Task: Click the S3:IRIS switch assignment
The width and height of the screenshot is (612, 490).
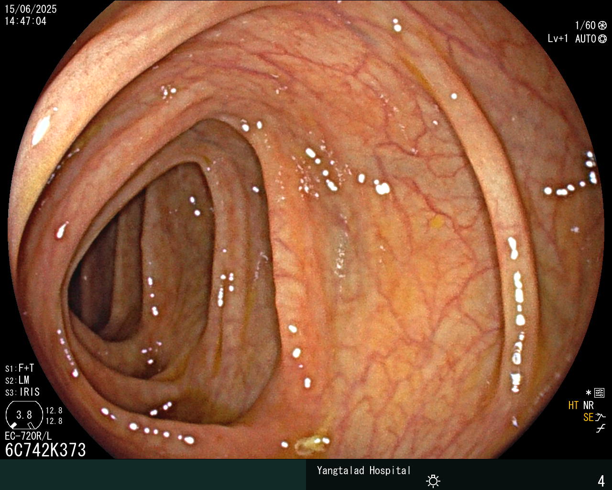Action: (22, 392)
